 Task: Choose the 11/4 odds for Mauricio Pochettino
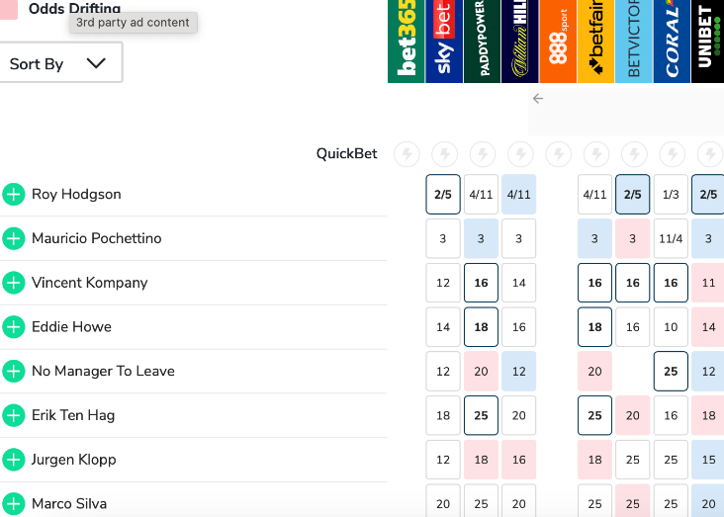pyautogui.click(x=671, y=239)
